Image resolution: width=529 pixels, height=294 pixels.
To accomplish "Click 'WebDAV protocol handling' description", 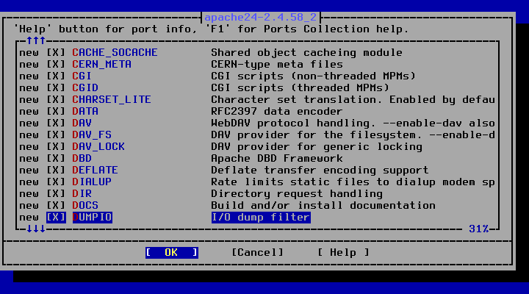I will (353, 123).
